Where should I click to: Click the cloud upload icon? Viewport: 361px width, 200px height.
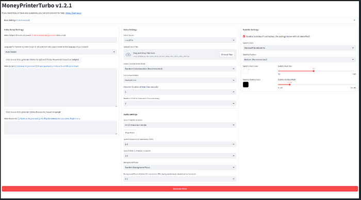tap(128, 55)
